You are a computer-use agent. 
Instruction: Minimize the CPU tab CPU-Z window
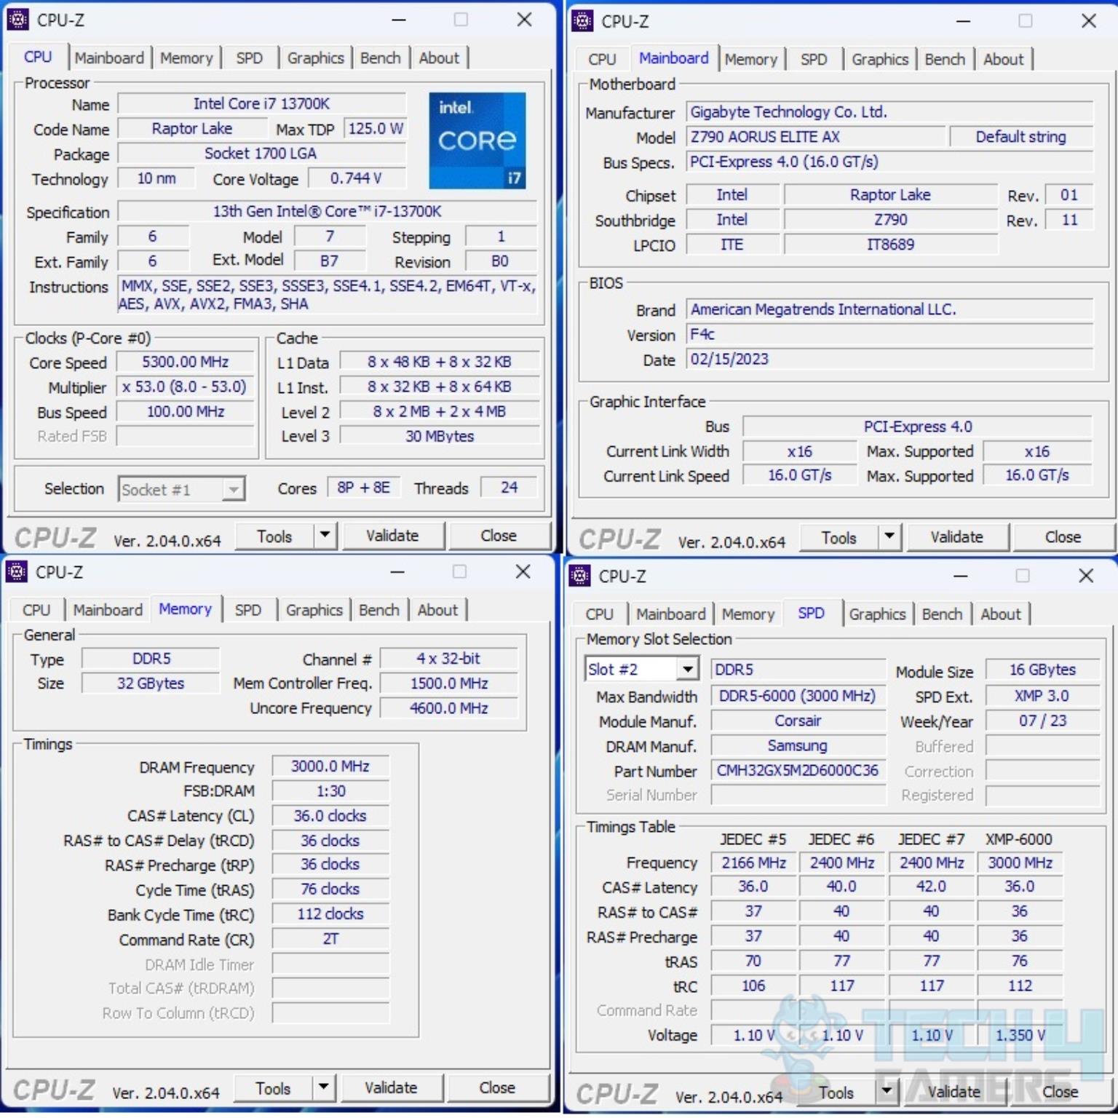[399, 20]
